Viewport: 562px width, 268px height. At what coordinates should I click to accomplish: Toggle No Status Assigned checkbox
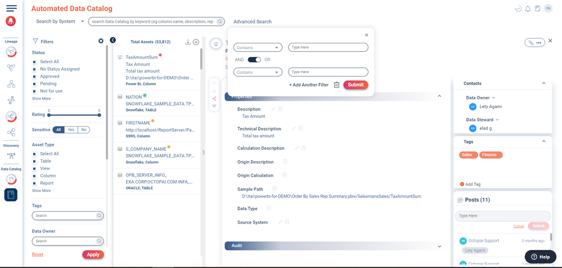tap(34, 69)
